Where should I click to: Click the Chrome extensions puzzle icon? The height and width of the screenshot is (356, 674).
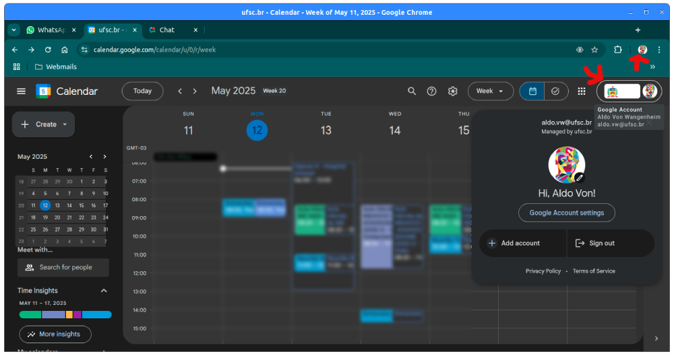tap(618, 50)
